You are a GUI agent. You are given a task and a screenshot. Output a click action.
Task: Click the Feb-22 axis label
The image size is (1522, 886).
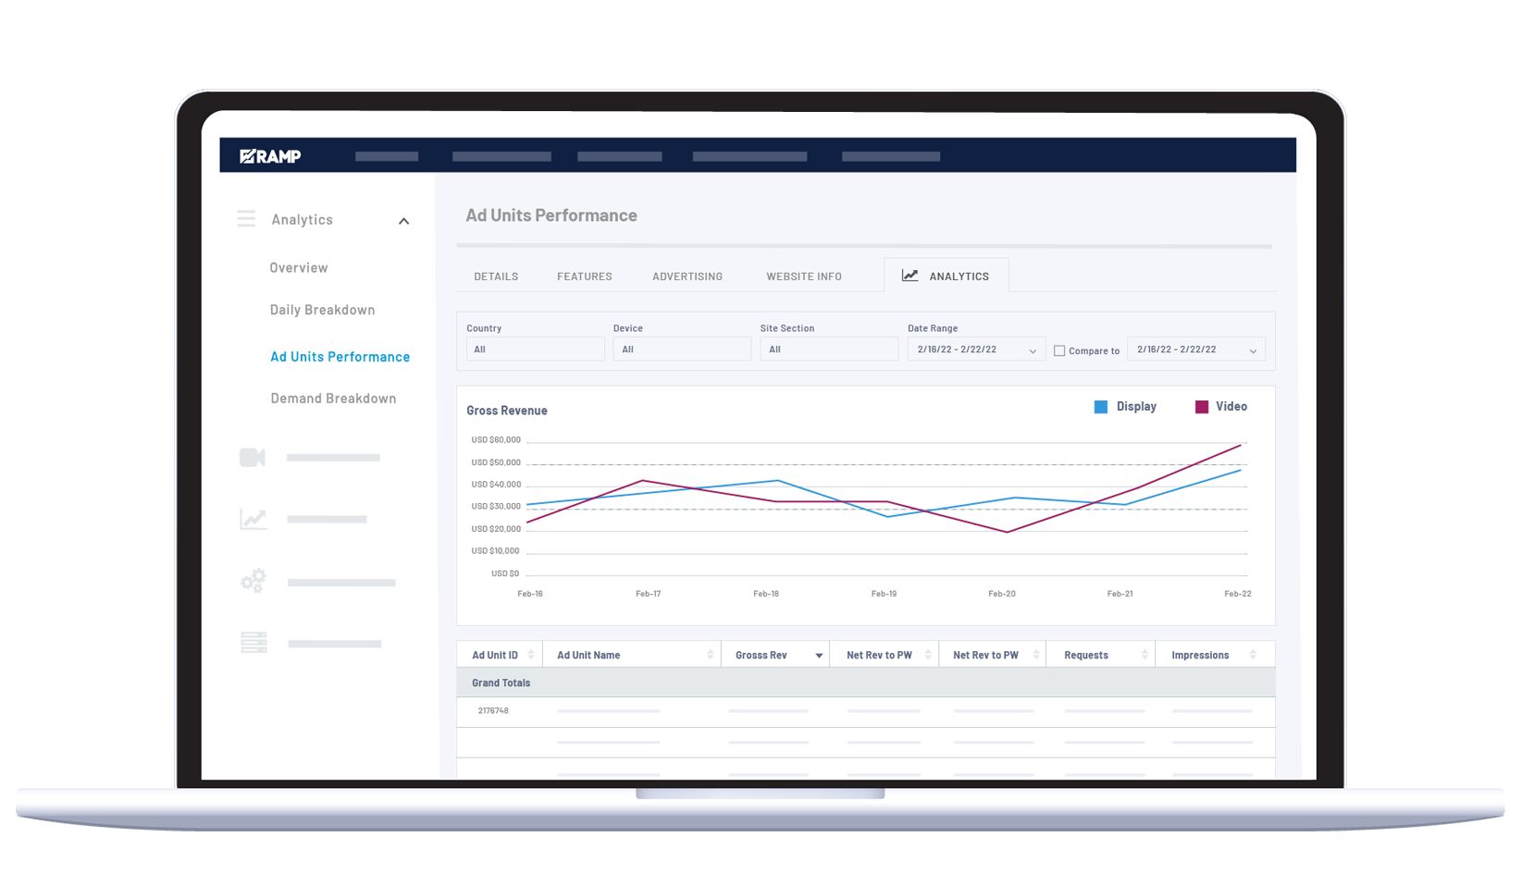pos(1238,594)
